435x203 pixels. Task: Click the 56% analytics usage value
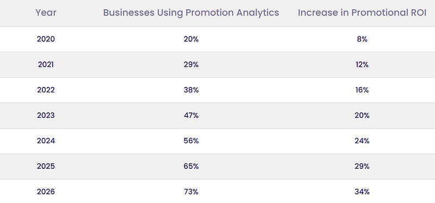pos(191,141)
